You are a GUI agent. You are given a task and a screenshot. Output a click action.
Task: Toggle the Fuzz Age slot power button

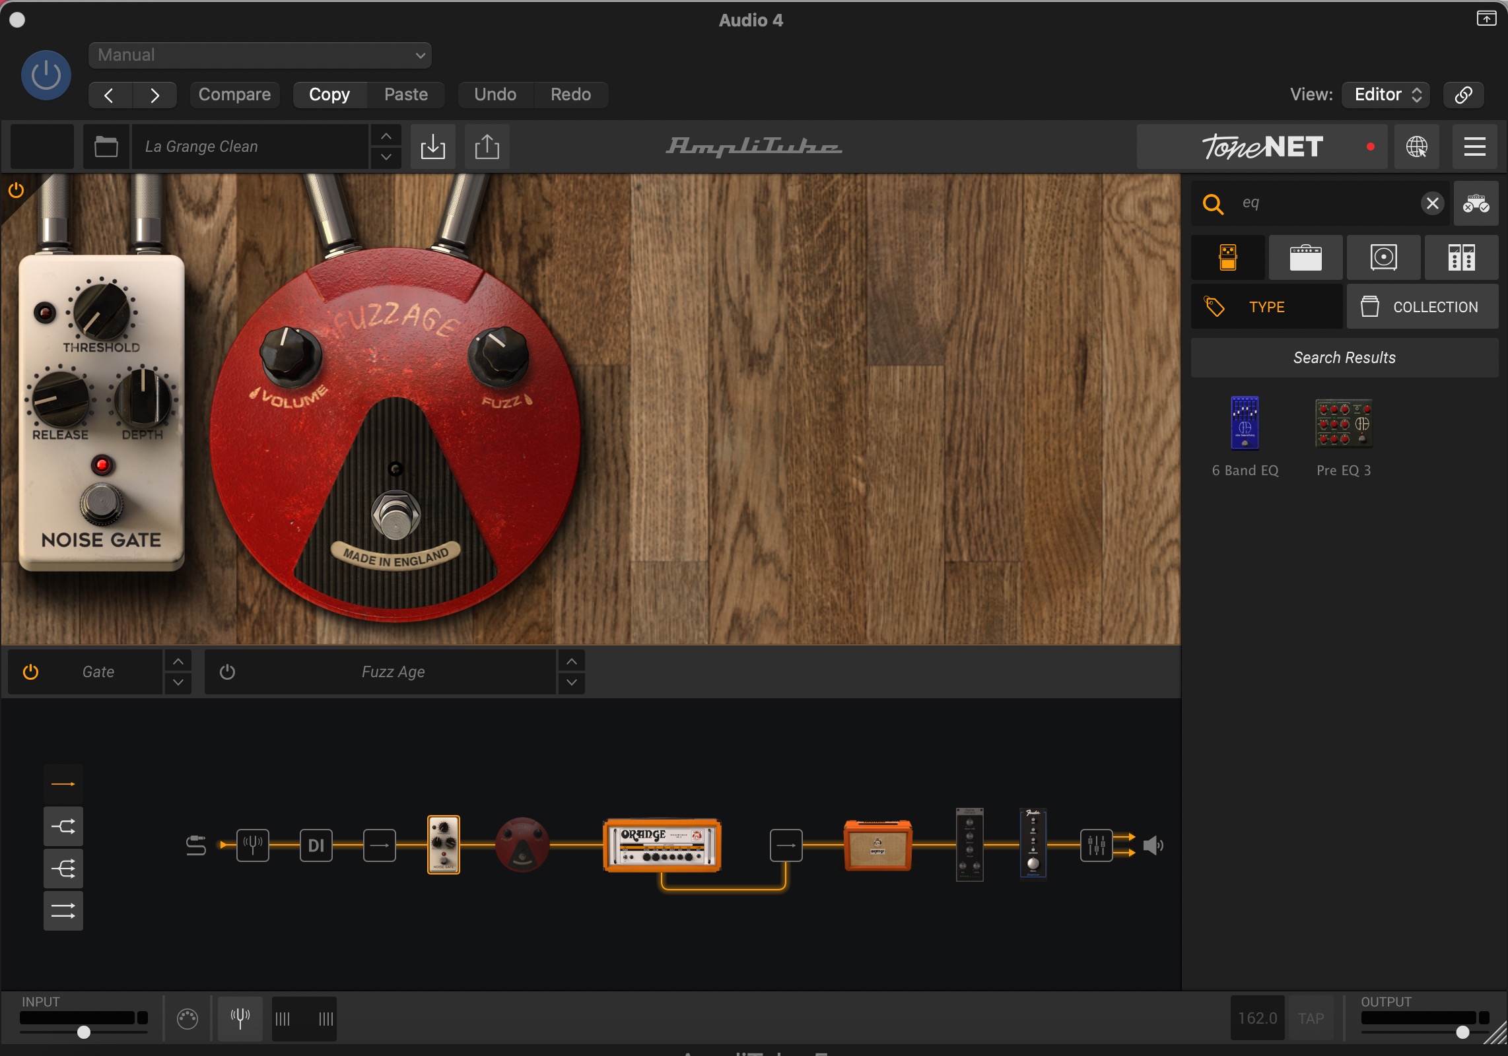pyautogui.click(x=227, y=672)
